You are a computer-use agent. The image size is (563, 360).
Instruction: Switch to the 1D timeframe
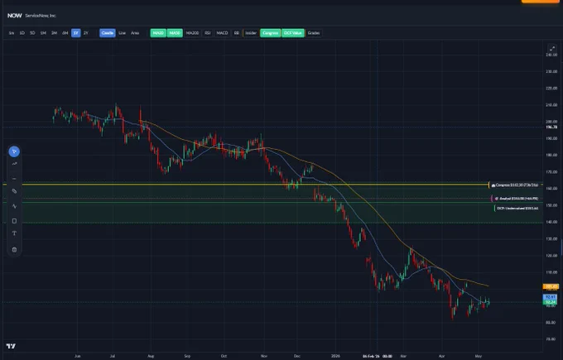pos(22,33)
